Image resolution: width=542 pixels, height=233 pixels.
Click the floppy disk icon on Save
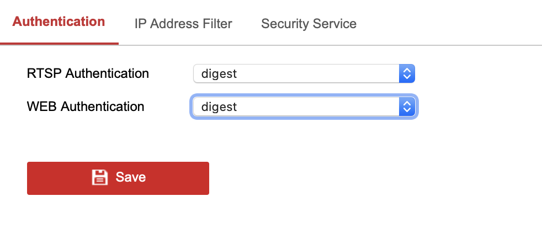(99, 177)
